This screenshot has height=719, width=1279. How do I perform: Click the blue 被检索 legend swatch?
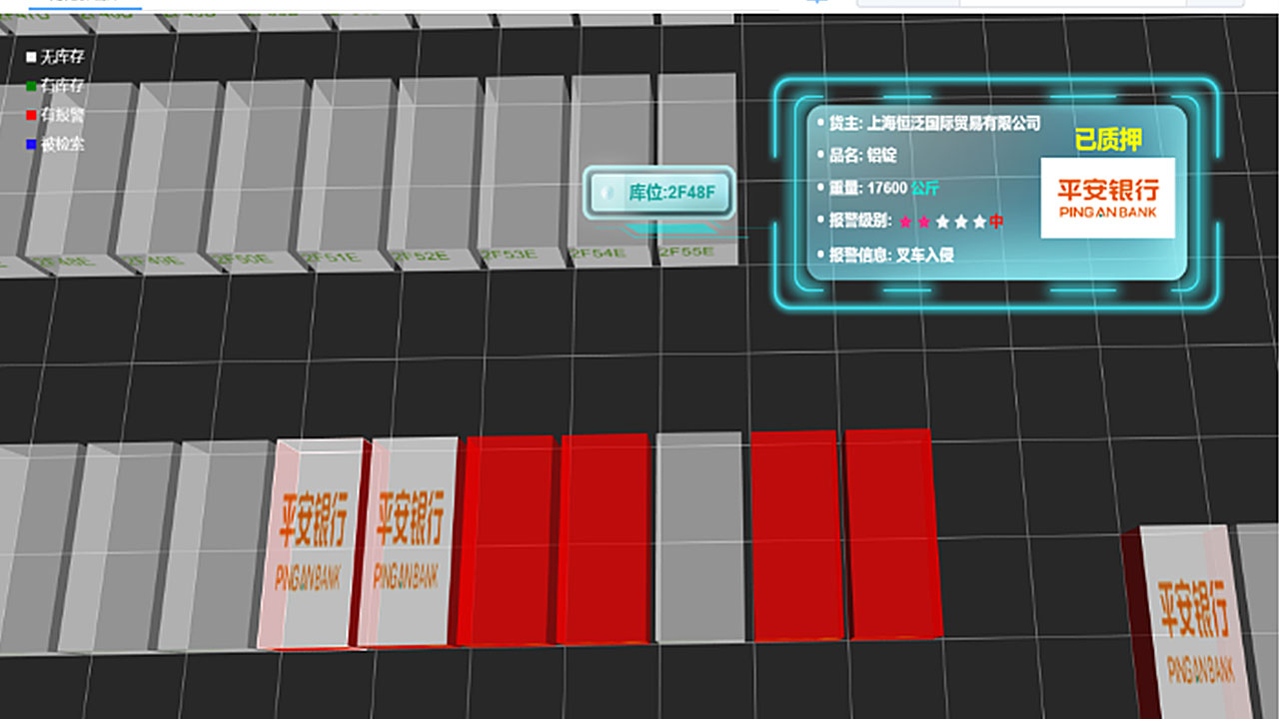click(31, 145)
